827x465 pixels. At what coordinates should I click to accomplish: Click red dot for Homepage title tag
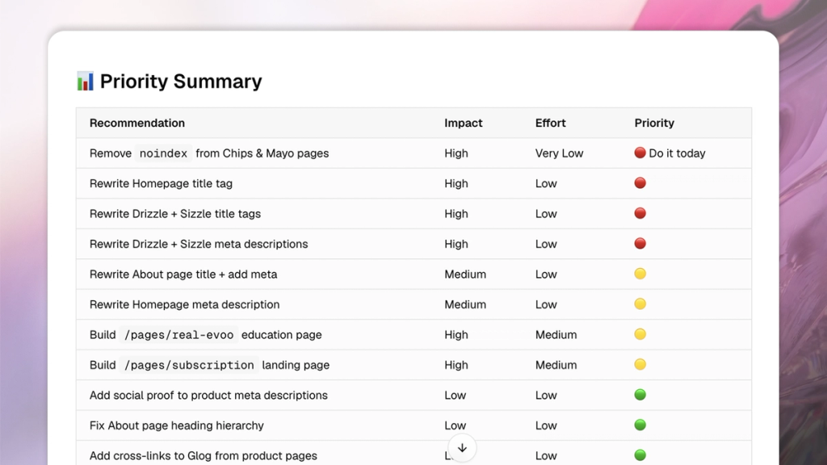[x=640, y=183]
